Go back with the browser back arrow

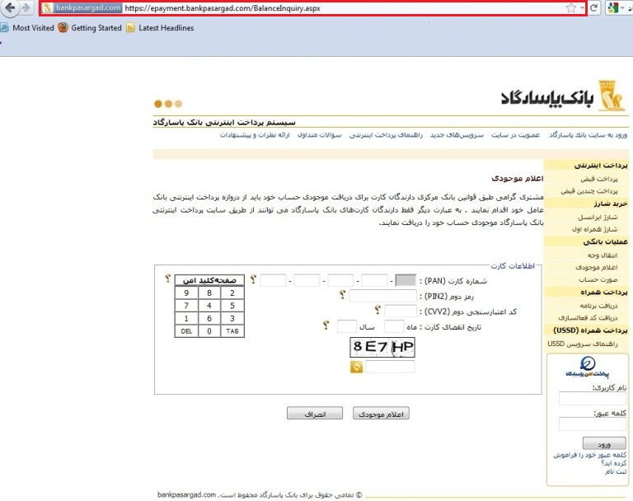[10, 7]
